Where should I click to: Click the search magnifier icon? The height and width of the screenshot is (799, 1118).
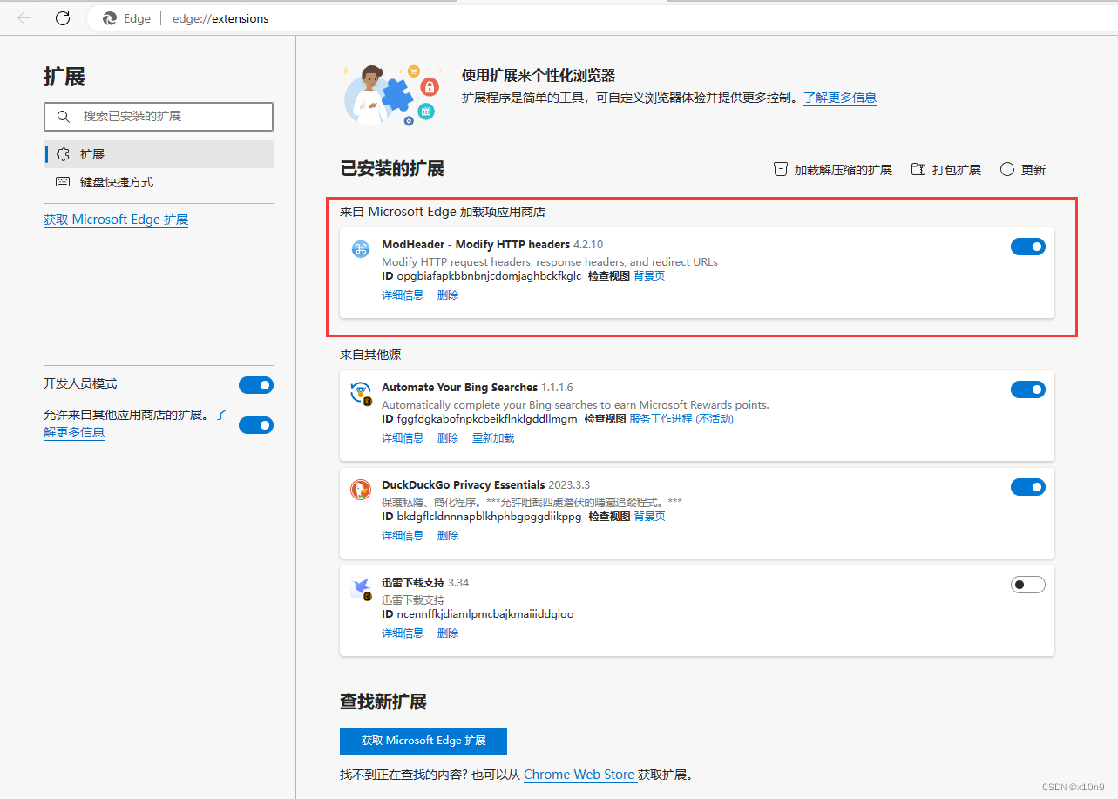point(63,116)
